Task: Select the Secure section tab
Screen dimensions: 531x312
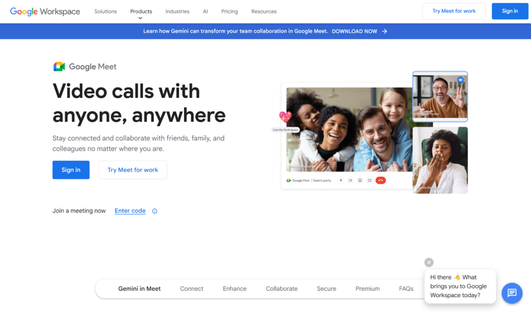Action: pos(326,289)
